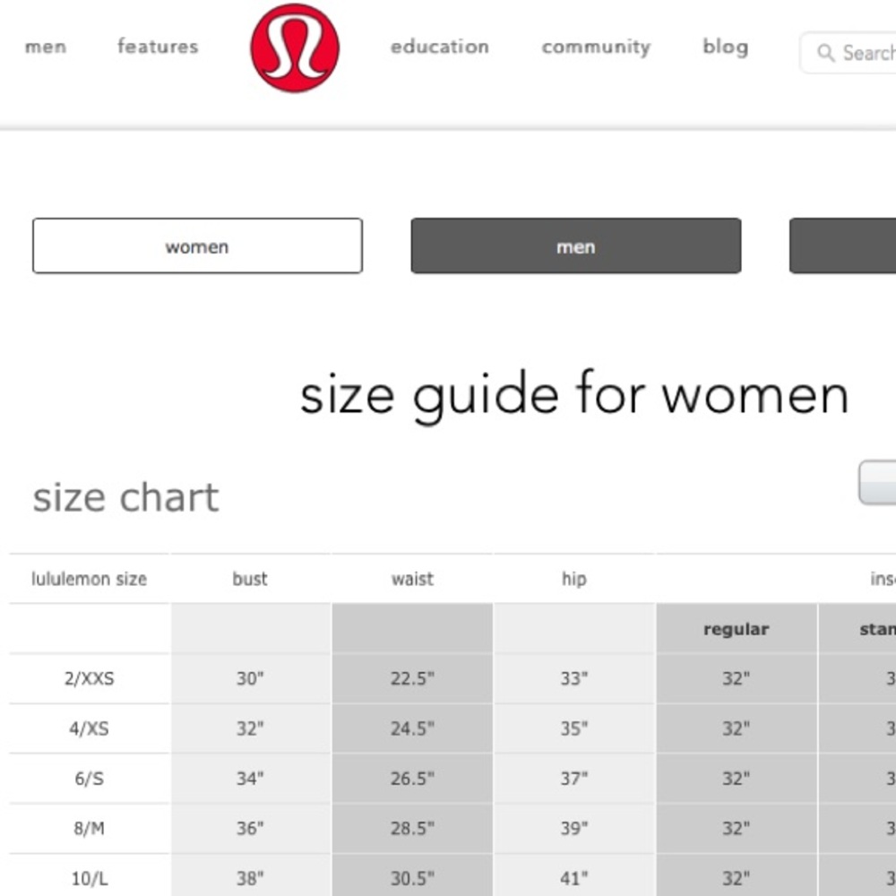Click the partially visible third dark tab

coord(843,246)
